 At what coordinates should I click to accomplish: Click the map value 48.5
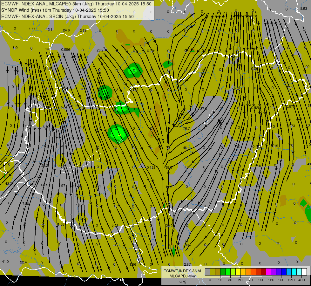[186, 109]
